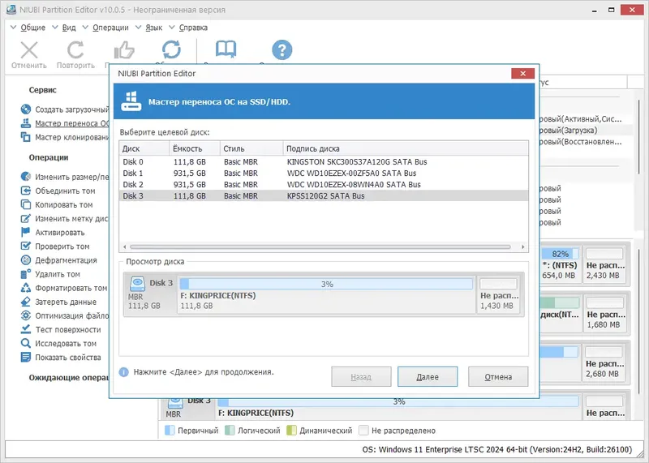
Task: Click the refresh arrows toolbar icon
Action: tap(171, 50)
